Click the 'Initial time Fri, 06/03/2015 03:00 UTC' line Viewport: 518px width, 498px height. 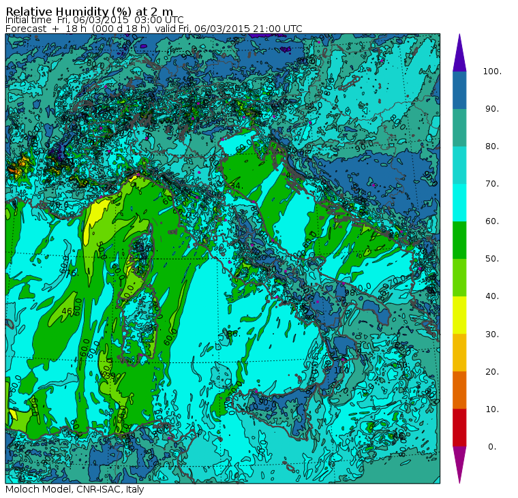click(x=95, y=20)
